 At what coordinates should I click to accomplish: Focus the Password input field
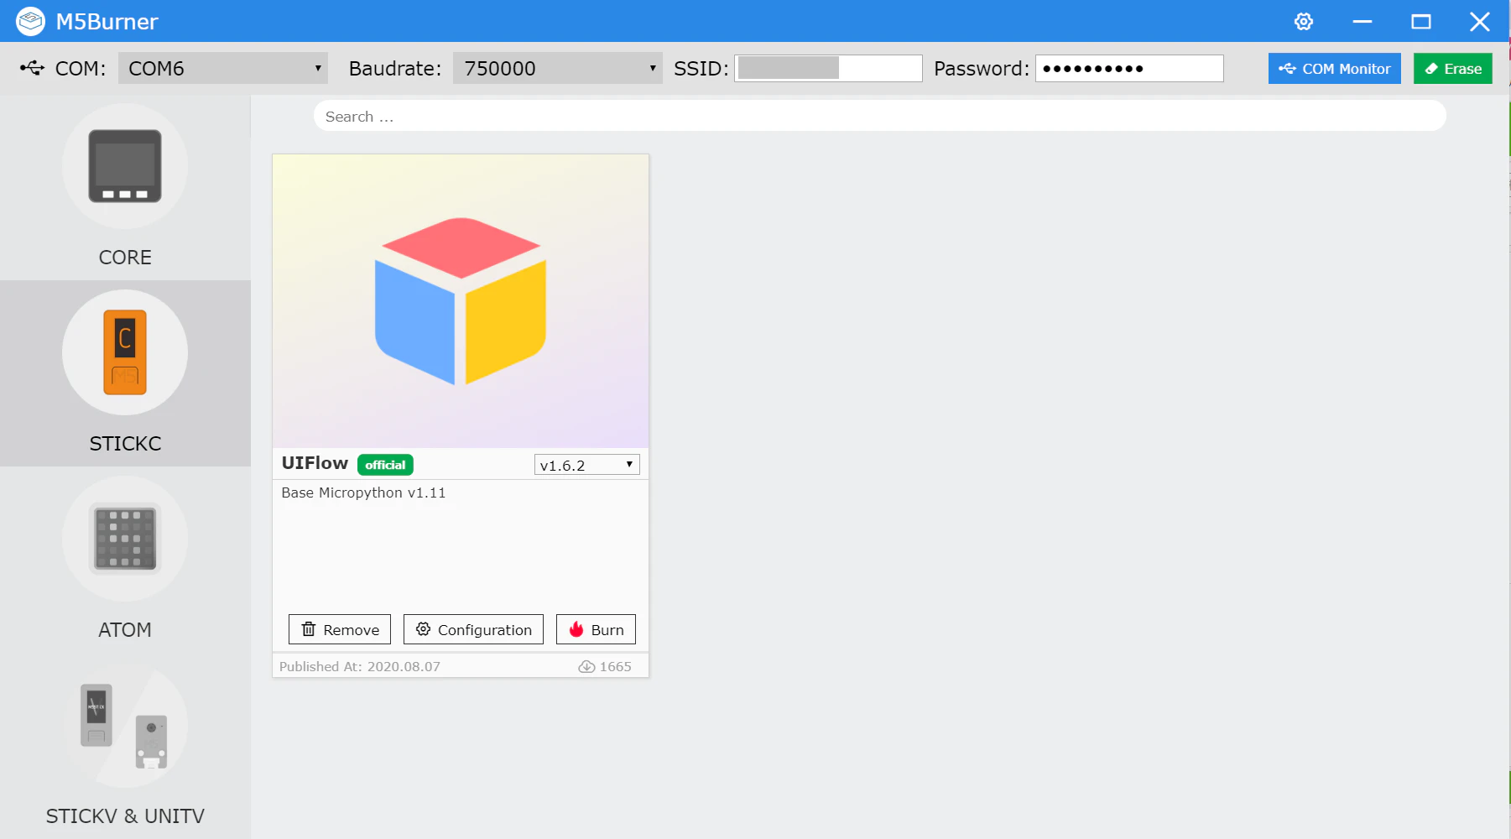[1129, 68]
